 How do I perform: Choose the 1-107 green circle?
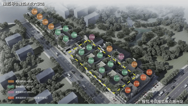(x=66, y=39)
